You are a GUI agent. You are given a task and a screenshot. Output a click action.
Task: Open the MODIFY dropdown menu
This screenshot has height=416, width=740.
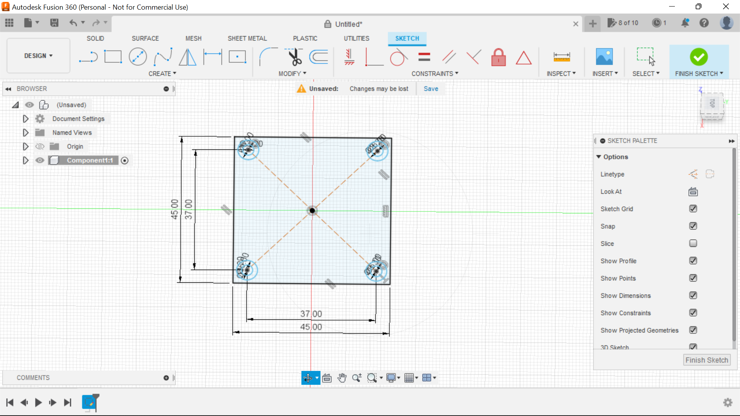(292, 74)
